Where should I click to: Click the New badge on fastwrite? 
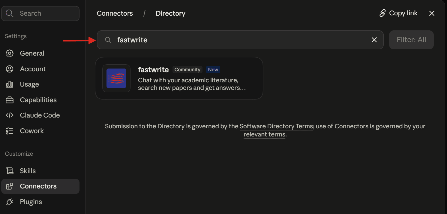click(213, 69)
